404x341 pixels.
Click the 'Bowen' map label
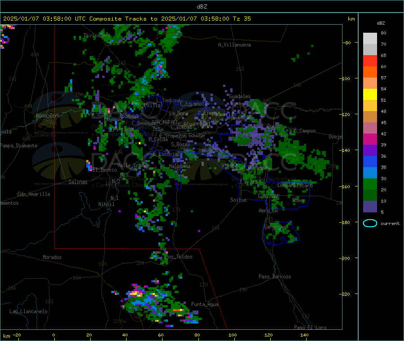(299, 200)
